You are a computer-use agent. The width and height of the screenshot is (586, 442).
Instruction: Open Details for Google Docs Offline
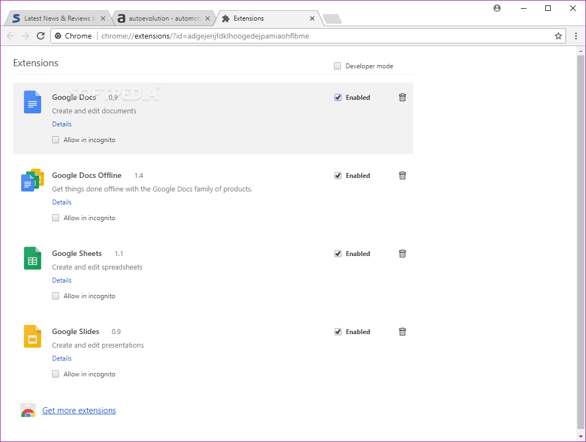tap(62, 202)
